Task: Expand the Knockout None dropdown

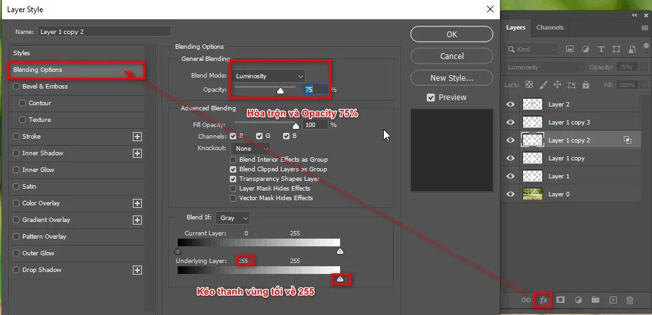Action: [250, 148]
